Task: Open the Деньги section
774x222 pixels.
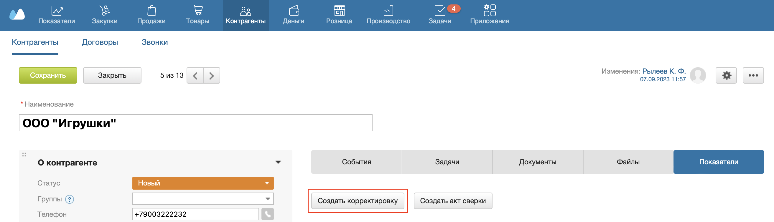Action: click(x=294, y=15)
